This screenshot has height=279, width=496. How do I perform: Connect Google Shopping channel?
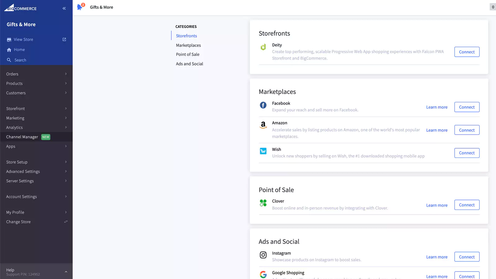[467, 276]
